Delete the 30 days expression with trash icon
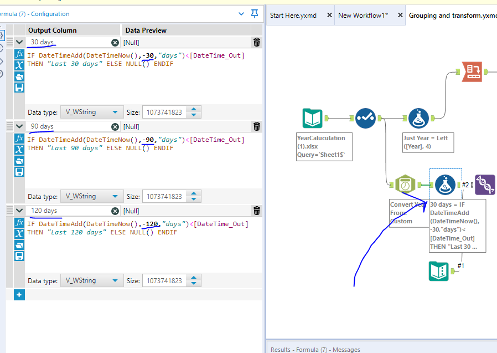Viewport: 497px width, 353px height. pos(257,42)
